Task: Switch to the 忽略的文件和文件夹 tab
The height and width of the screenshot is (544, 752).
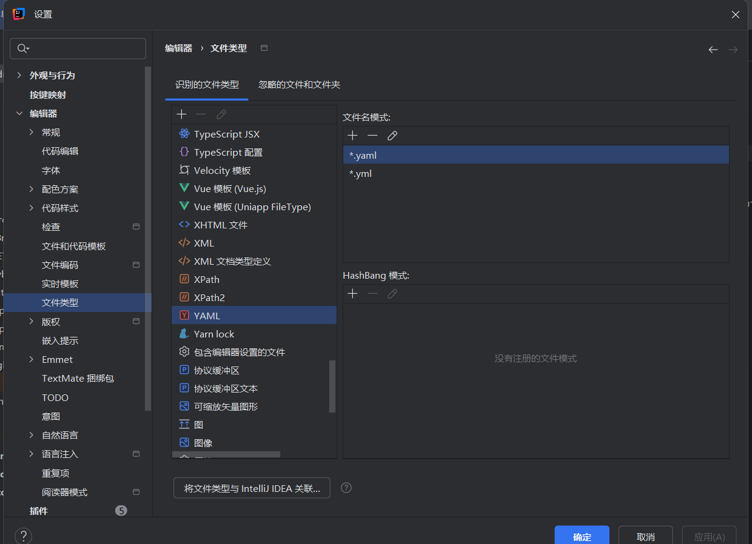Action: [x=299, y=85]
